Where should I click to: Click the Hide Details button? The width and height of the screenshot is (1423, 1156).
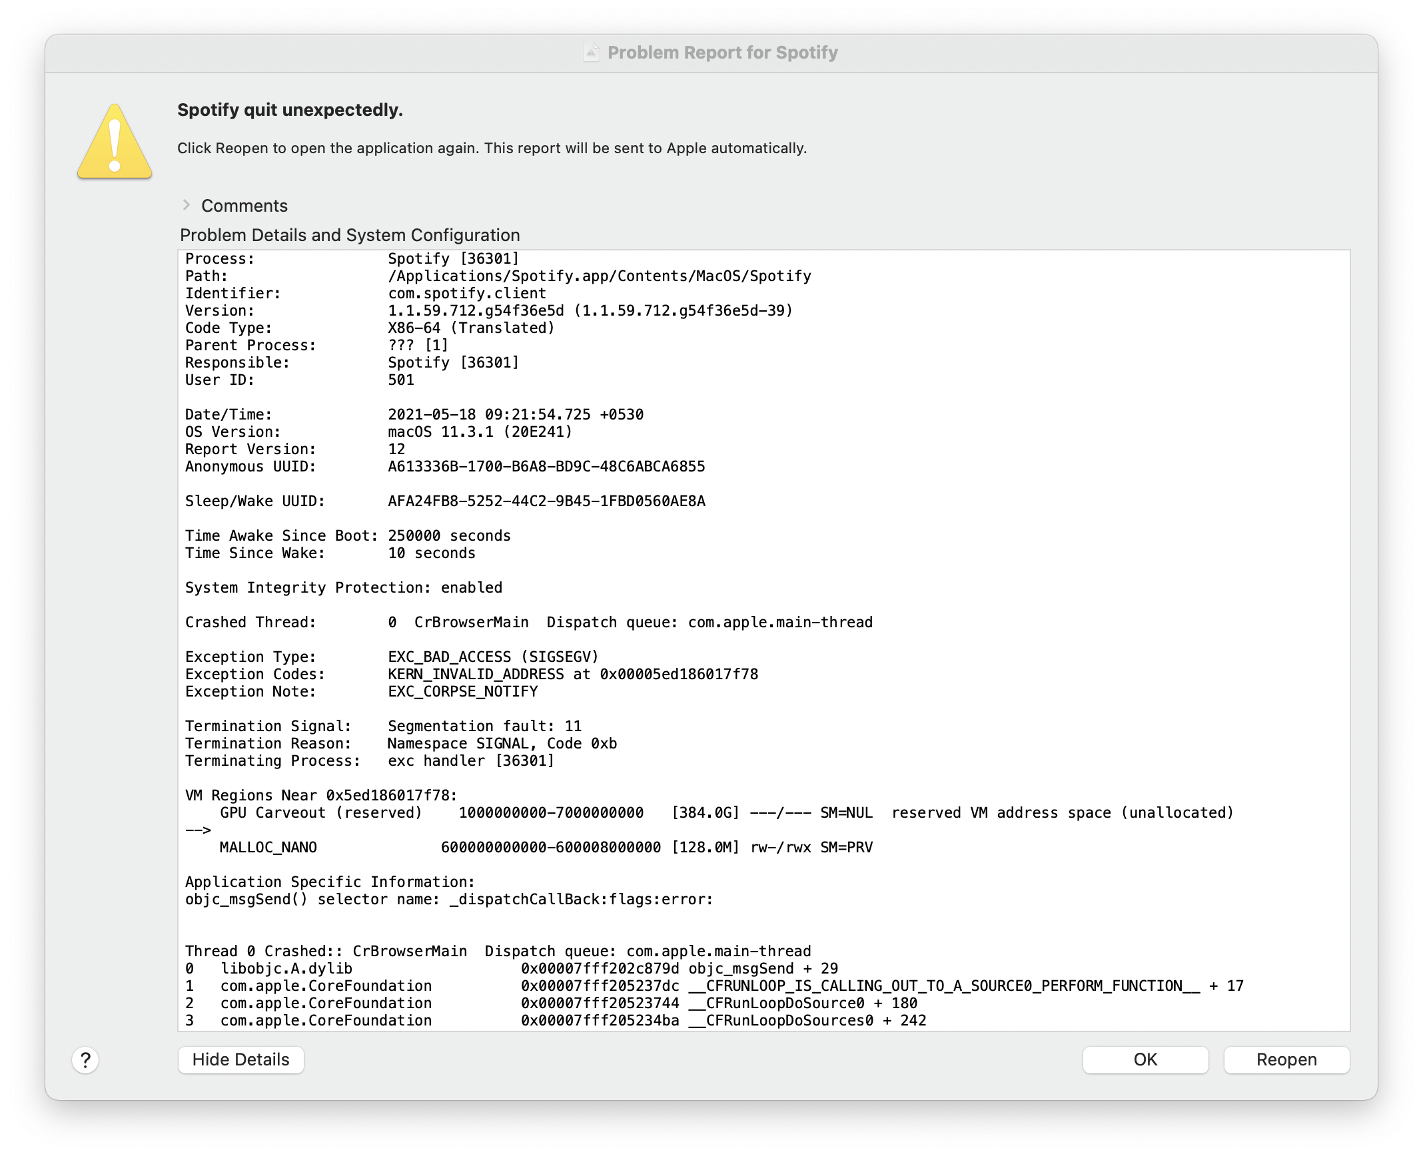click(241, 1059)
